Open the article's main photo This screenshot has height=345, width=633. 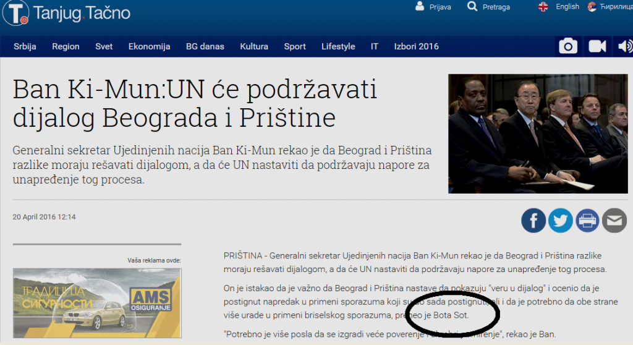(x=537, y=134)
